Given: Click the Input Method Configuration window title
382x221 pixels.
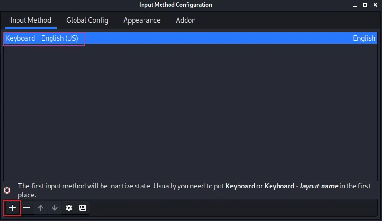Looking at the screenshot, I should 176,5.
